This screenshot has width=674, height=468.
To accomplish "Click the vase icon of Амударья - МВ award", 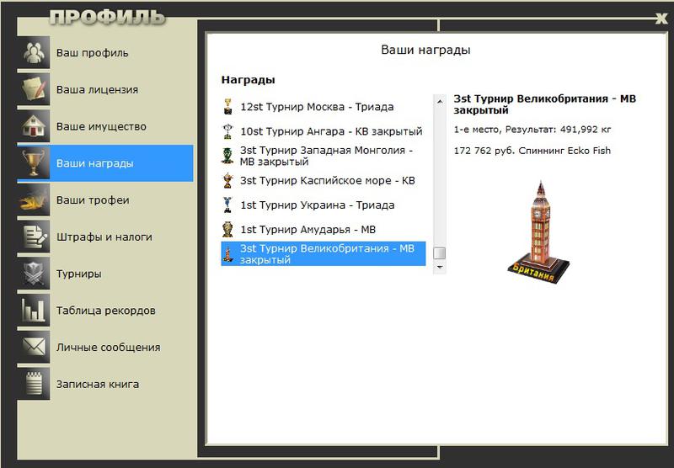I will (227, 229).
